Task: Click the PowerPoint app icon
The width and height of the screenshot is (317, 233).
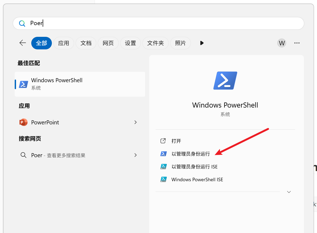Action: (23, 122)
